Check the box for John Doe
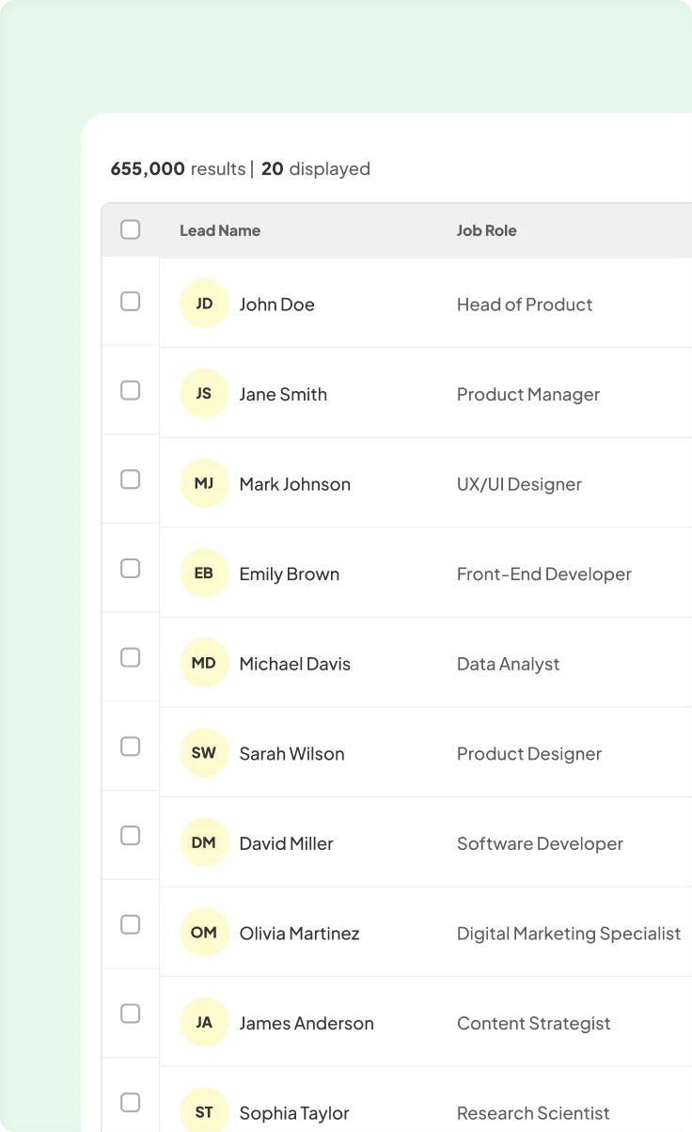Image resolution: width=692 pixels, height=1132 pixels. (131, 301)
